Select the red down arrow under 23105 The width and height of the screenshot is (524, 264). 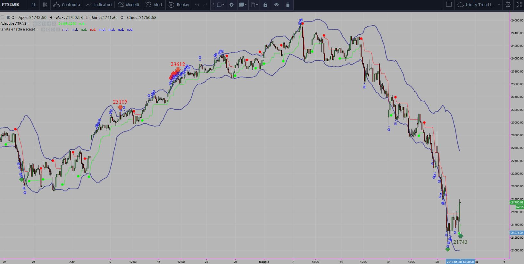pyautogui.click(x=120, y=107)
